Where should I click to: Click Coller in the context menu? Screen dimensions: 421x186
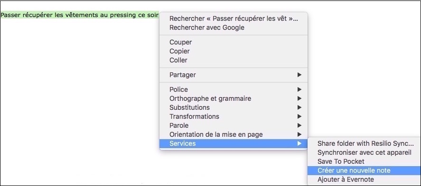(x=234, y=60)
